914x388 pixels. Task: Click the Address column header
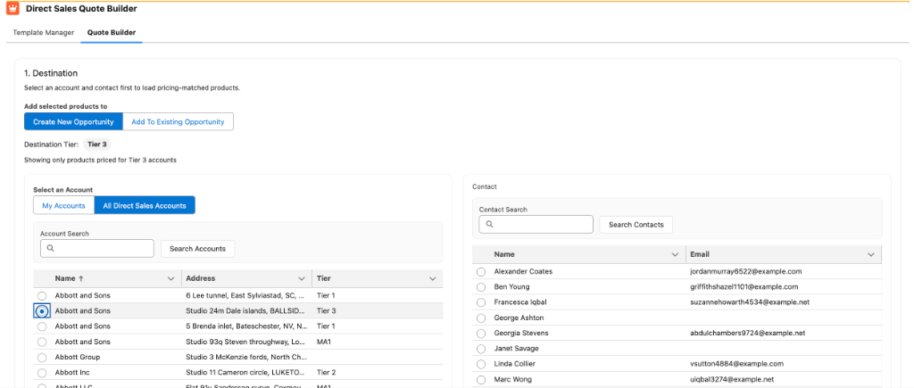click(x=246, y=279)
